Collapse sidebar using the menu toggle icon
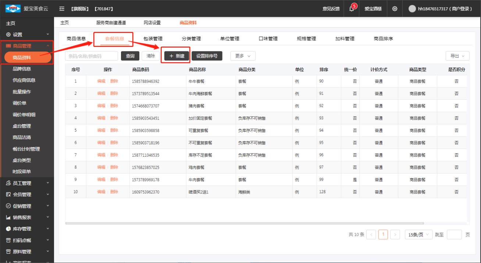481x263 pixels. 62,9
